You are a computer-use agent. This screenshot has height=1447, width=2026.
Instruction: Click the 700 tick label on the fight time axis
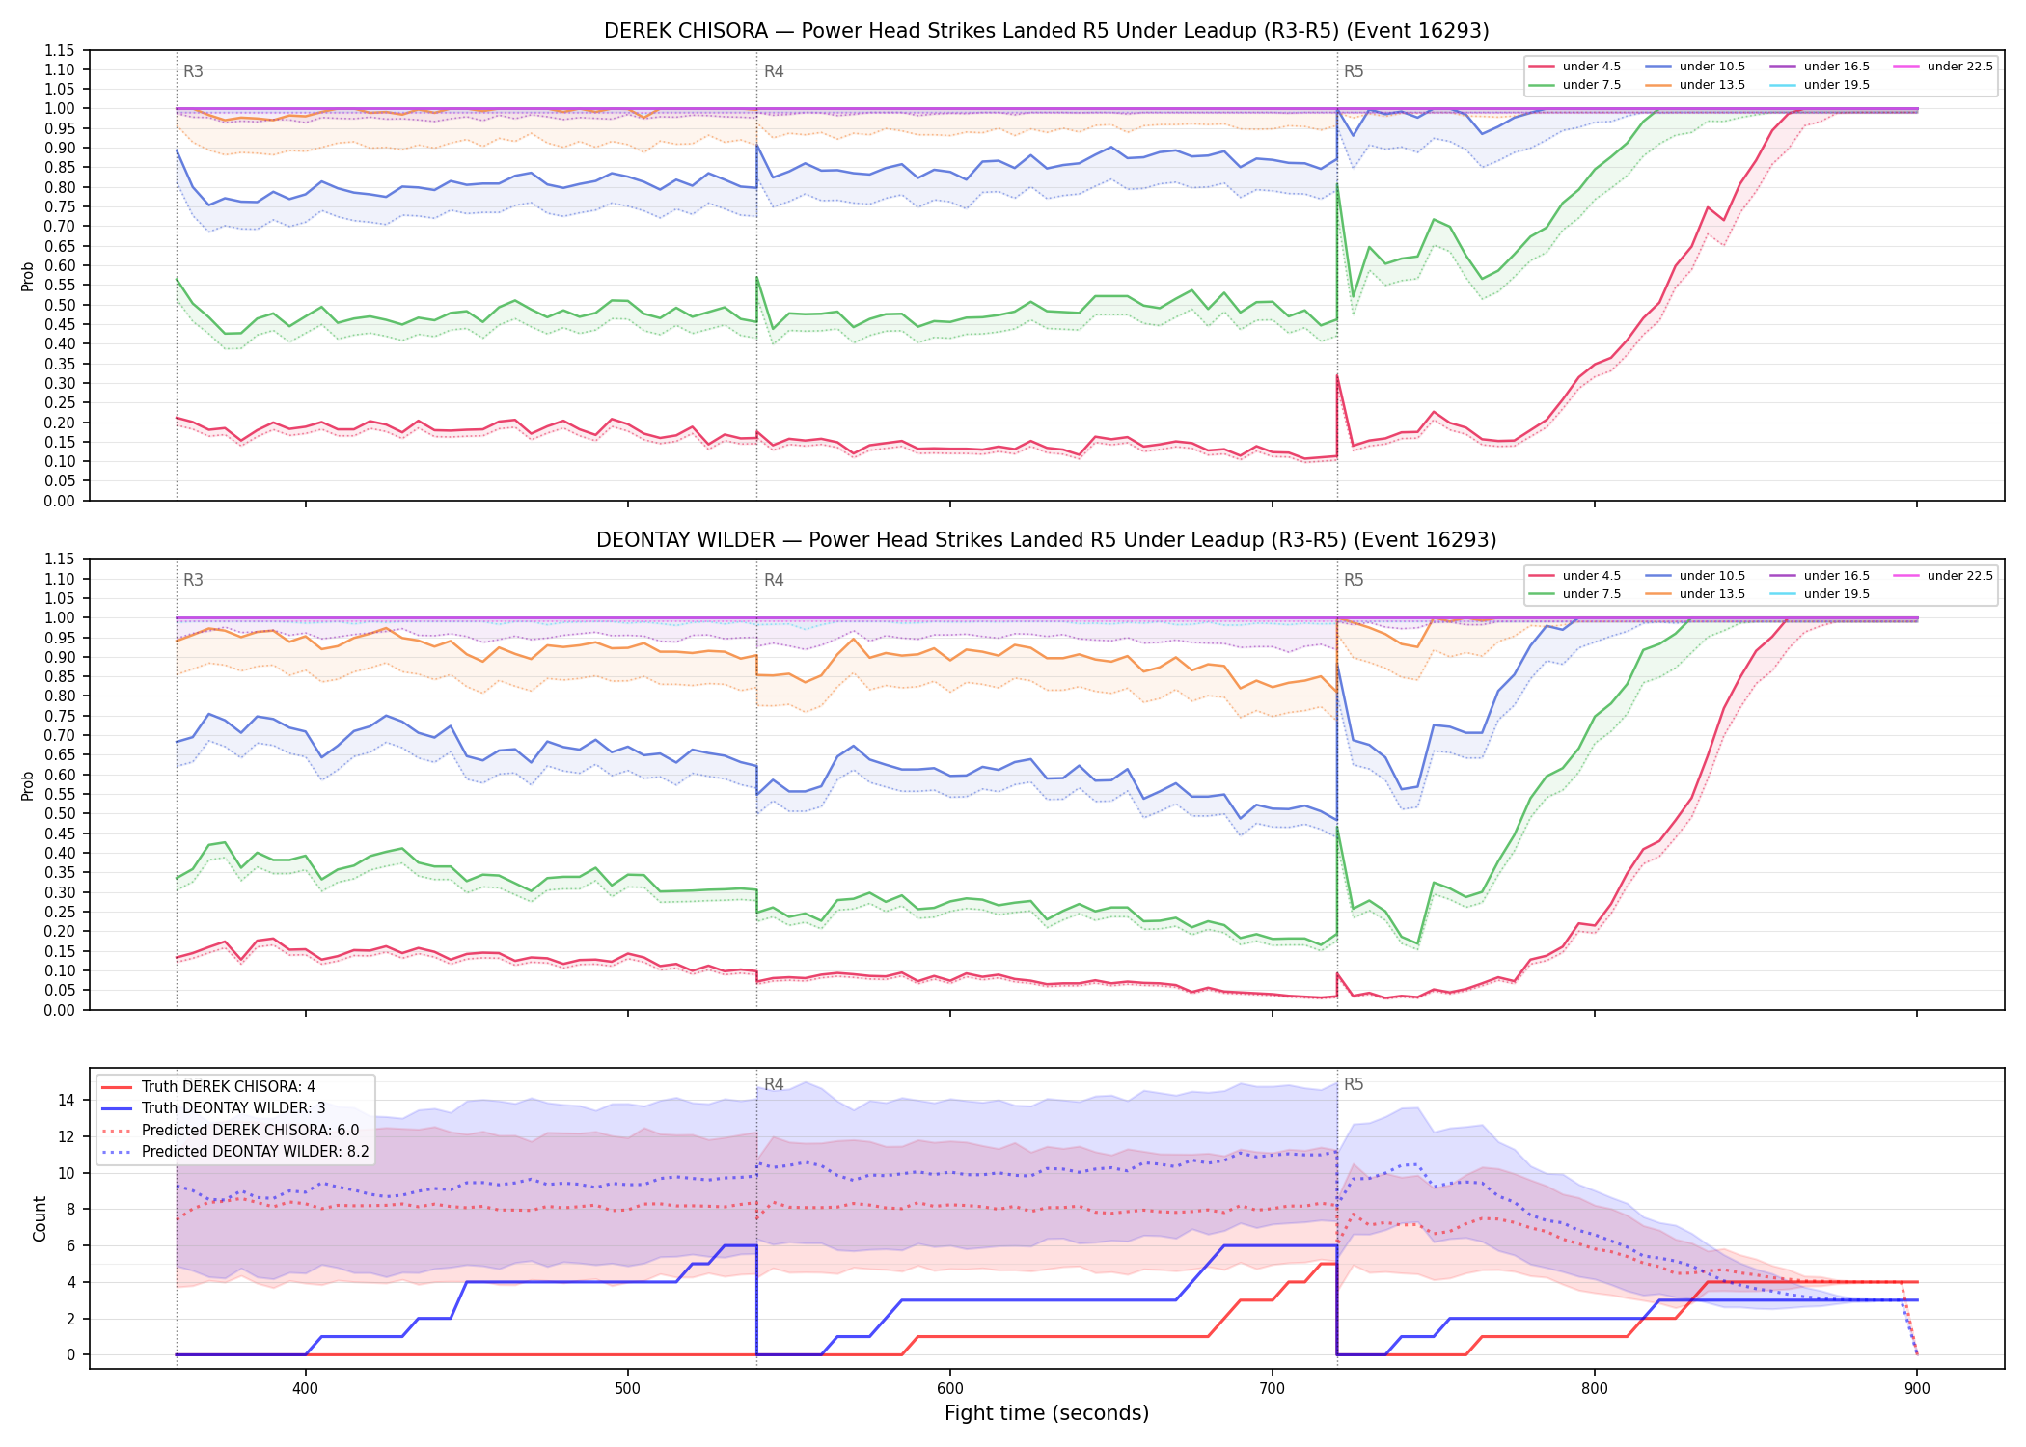pyautogui.click(x=1273, y=1388)
